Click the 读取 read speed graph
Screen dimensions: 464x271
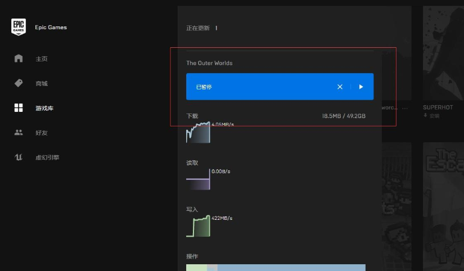pyautogui.click(x=198, y=179)
